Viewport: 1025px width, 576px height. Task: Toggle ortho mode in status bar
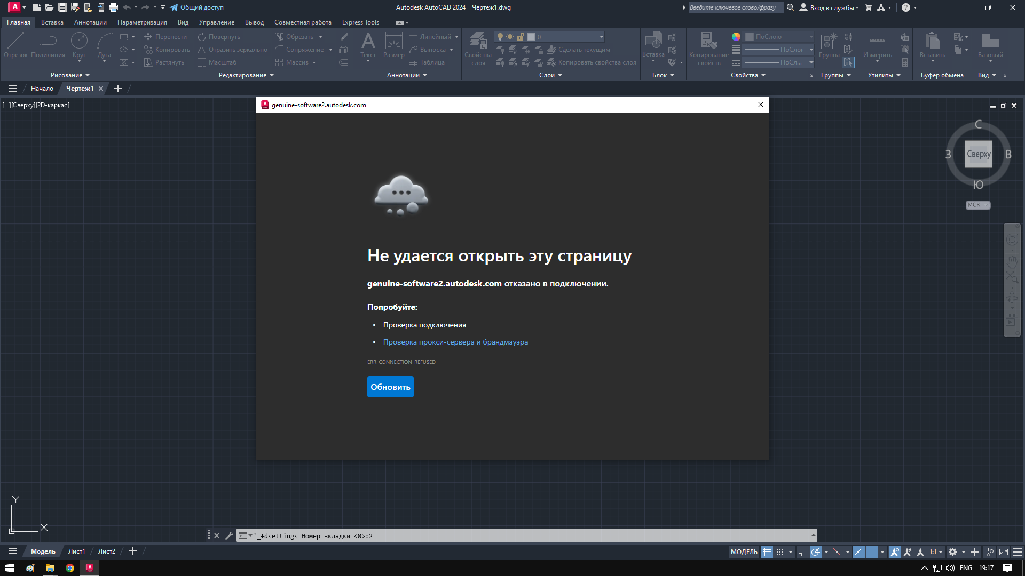802,552
